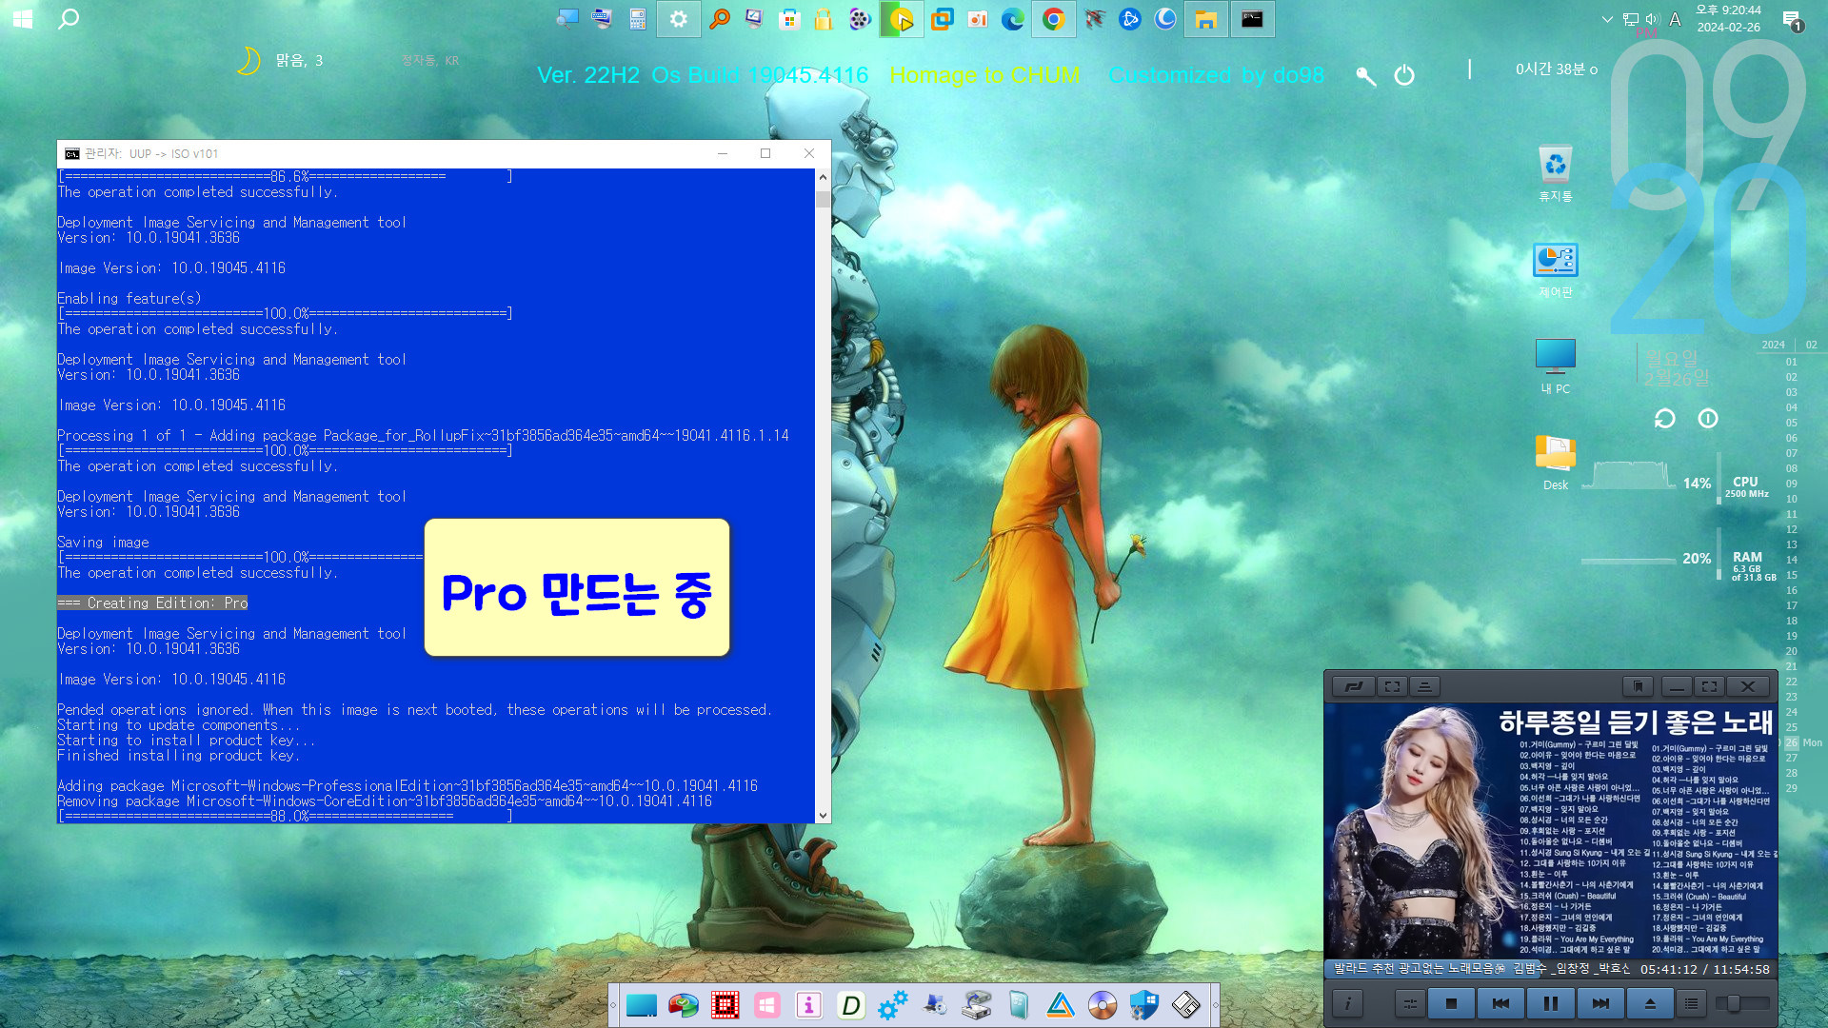Open the green 'D' icon in dock
This screenshot has width=1828, height=1028.
(x=850, y=1005)
